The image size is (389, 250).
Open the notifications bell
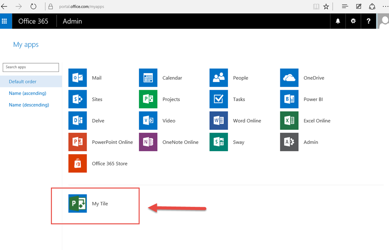(338, 21)
